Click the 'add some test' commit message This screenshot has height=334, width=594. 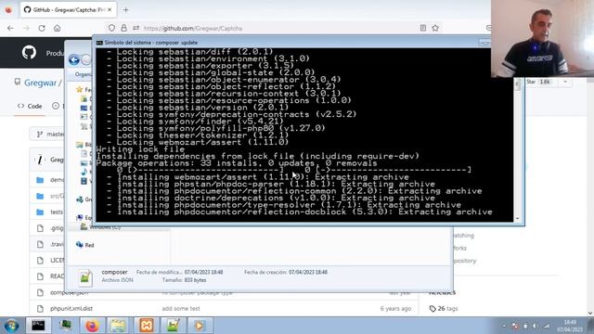tap(181, 309)
